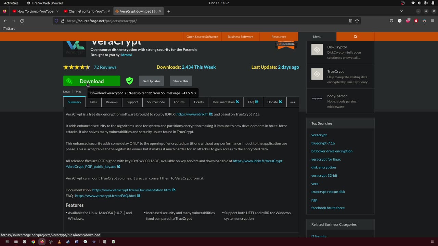
Task: Switch to the Tickets tab
Action: [198, 102]
